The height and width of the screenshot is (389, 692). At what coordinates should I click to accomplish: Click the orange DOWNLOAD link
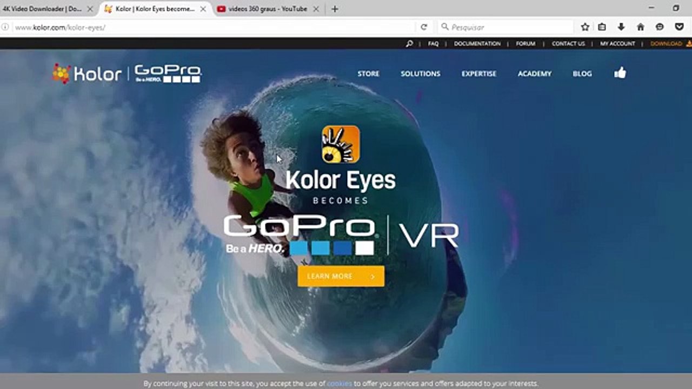pyautogui.click(x=670, y=44)
